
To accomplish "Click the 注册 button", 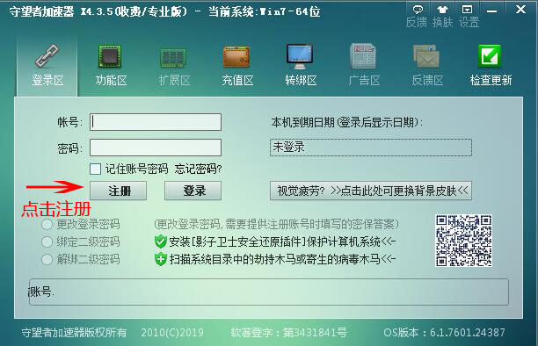I will (x=119, y=191).
